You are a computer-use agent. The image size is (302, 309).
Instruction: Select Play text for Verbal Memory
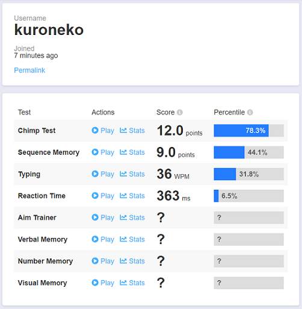tap(107, 240)
